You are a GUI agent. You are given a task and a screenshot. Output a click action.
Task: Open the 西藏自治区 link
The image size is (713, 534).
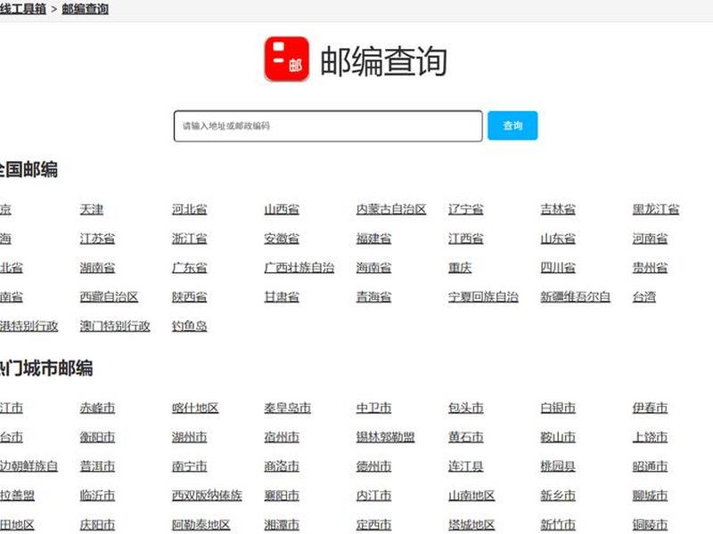[109, 297]
